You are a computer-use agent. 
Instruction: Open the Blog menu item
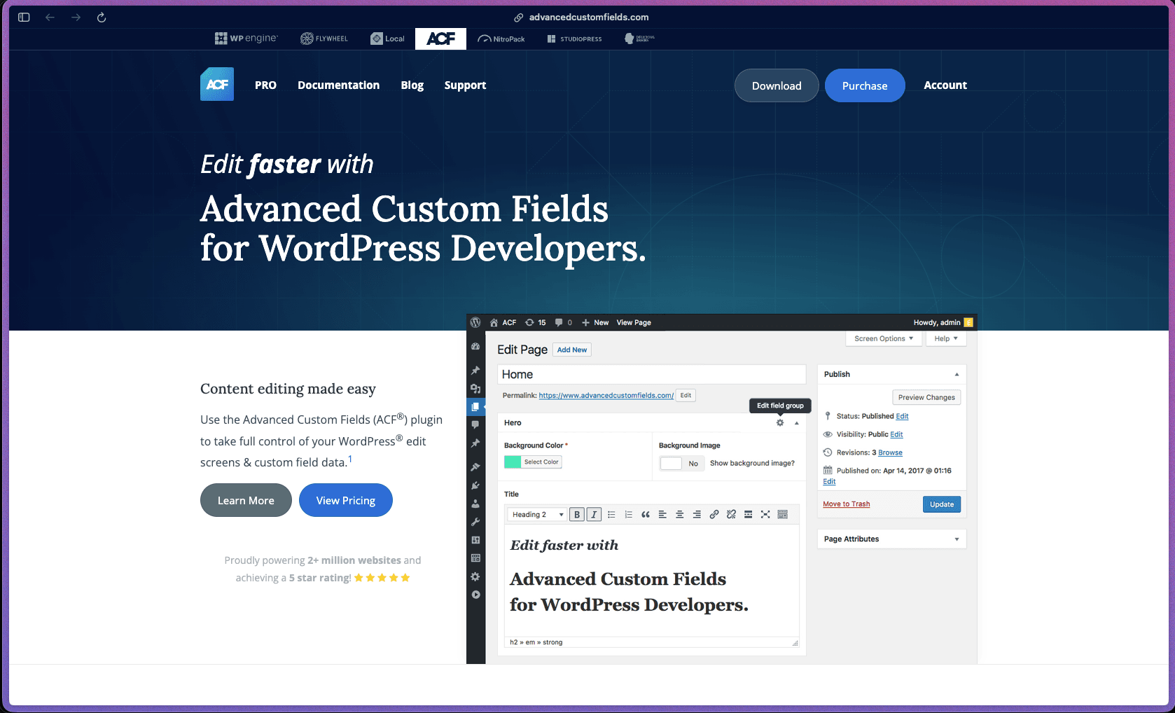point(412,85)
